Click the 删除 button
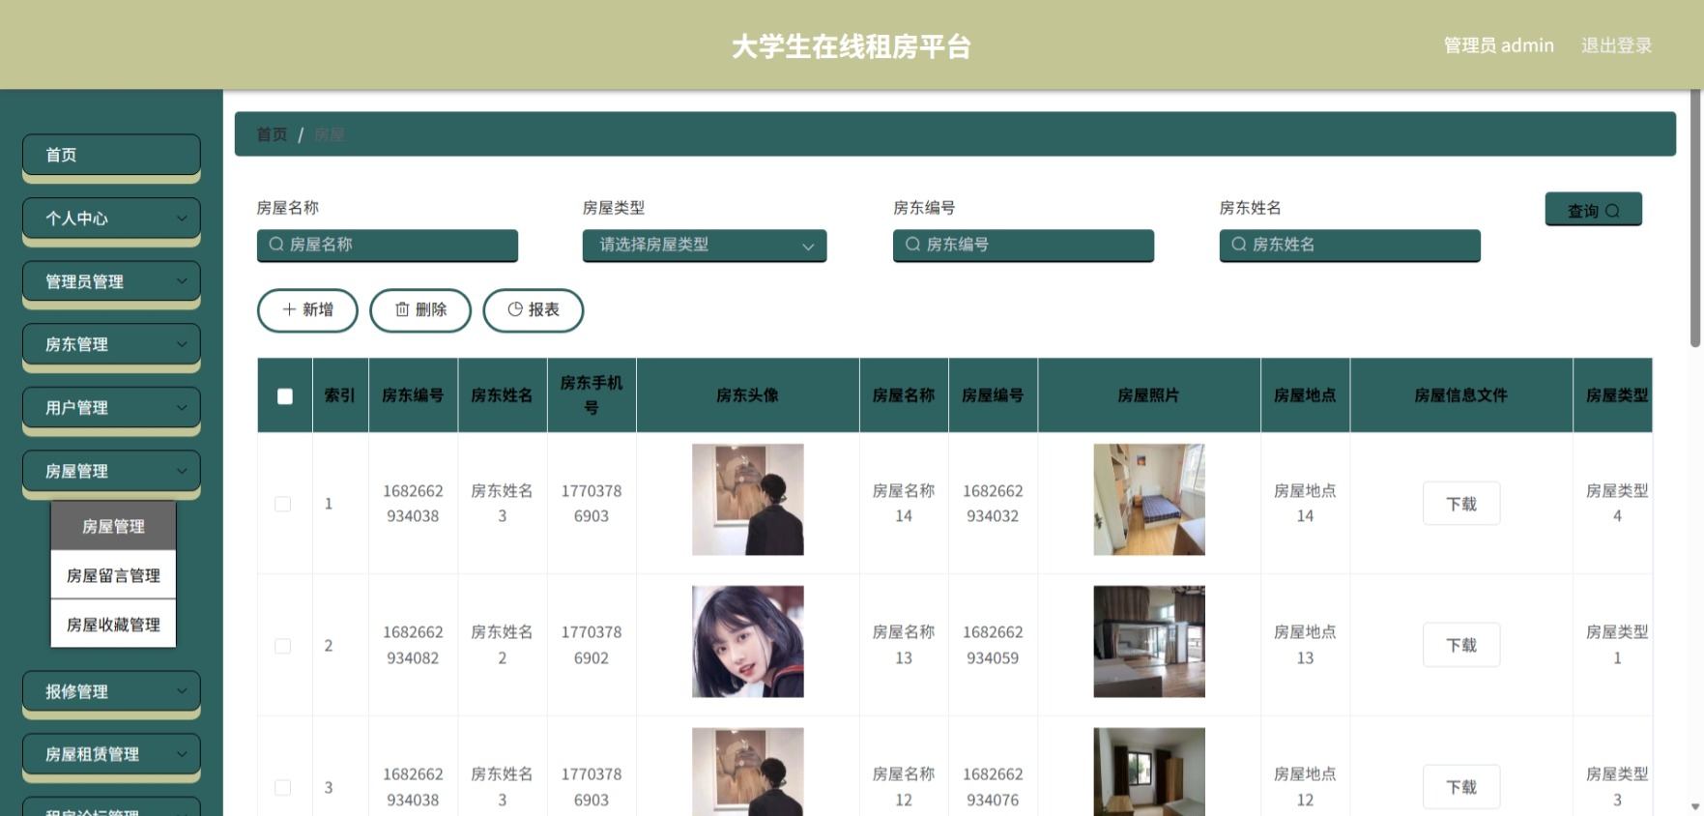 [420, 310]
